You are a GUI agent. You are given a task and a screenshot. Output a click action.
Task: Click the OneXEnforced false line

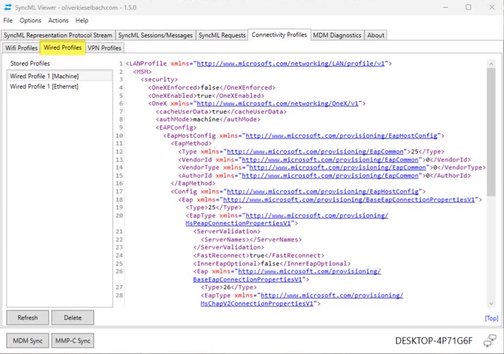point(212,87)
